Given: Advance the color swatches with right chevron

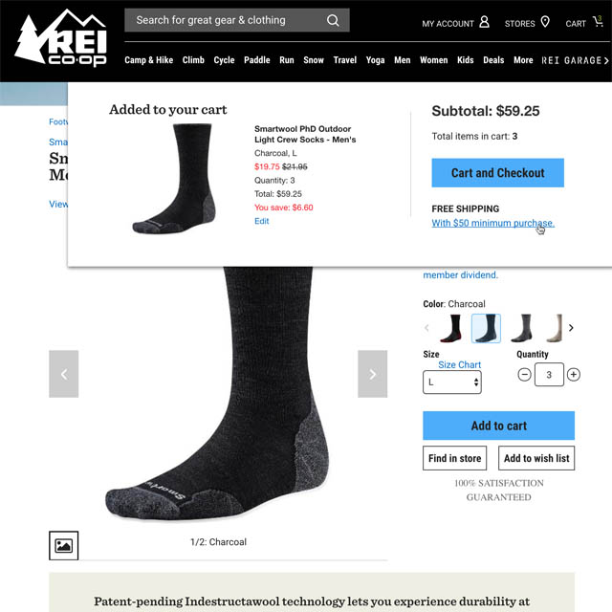Looking at the screenshot, I should 571,328.
